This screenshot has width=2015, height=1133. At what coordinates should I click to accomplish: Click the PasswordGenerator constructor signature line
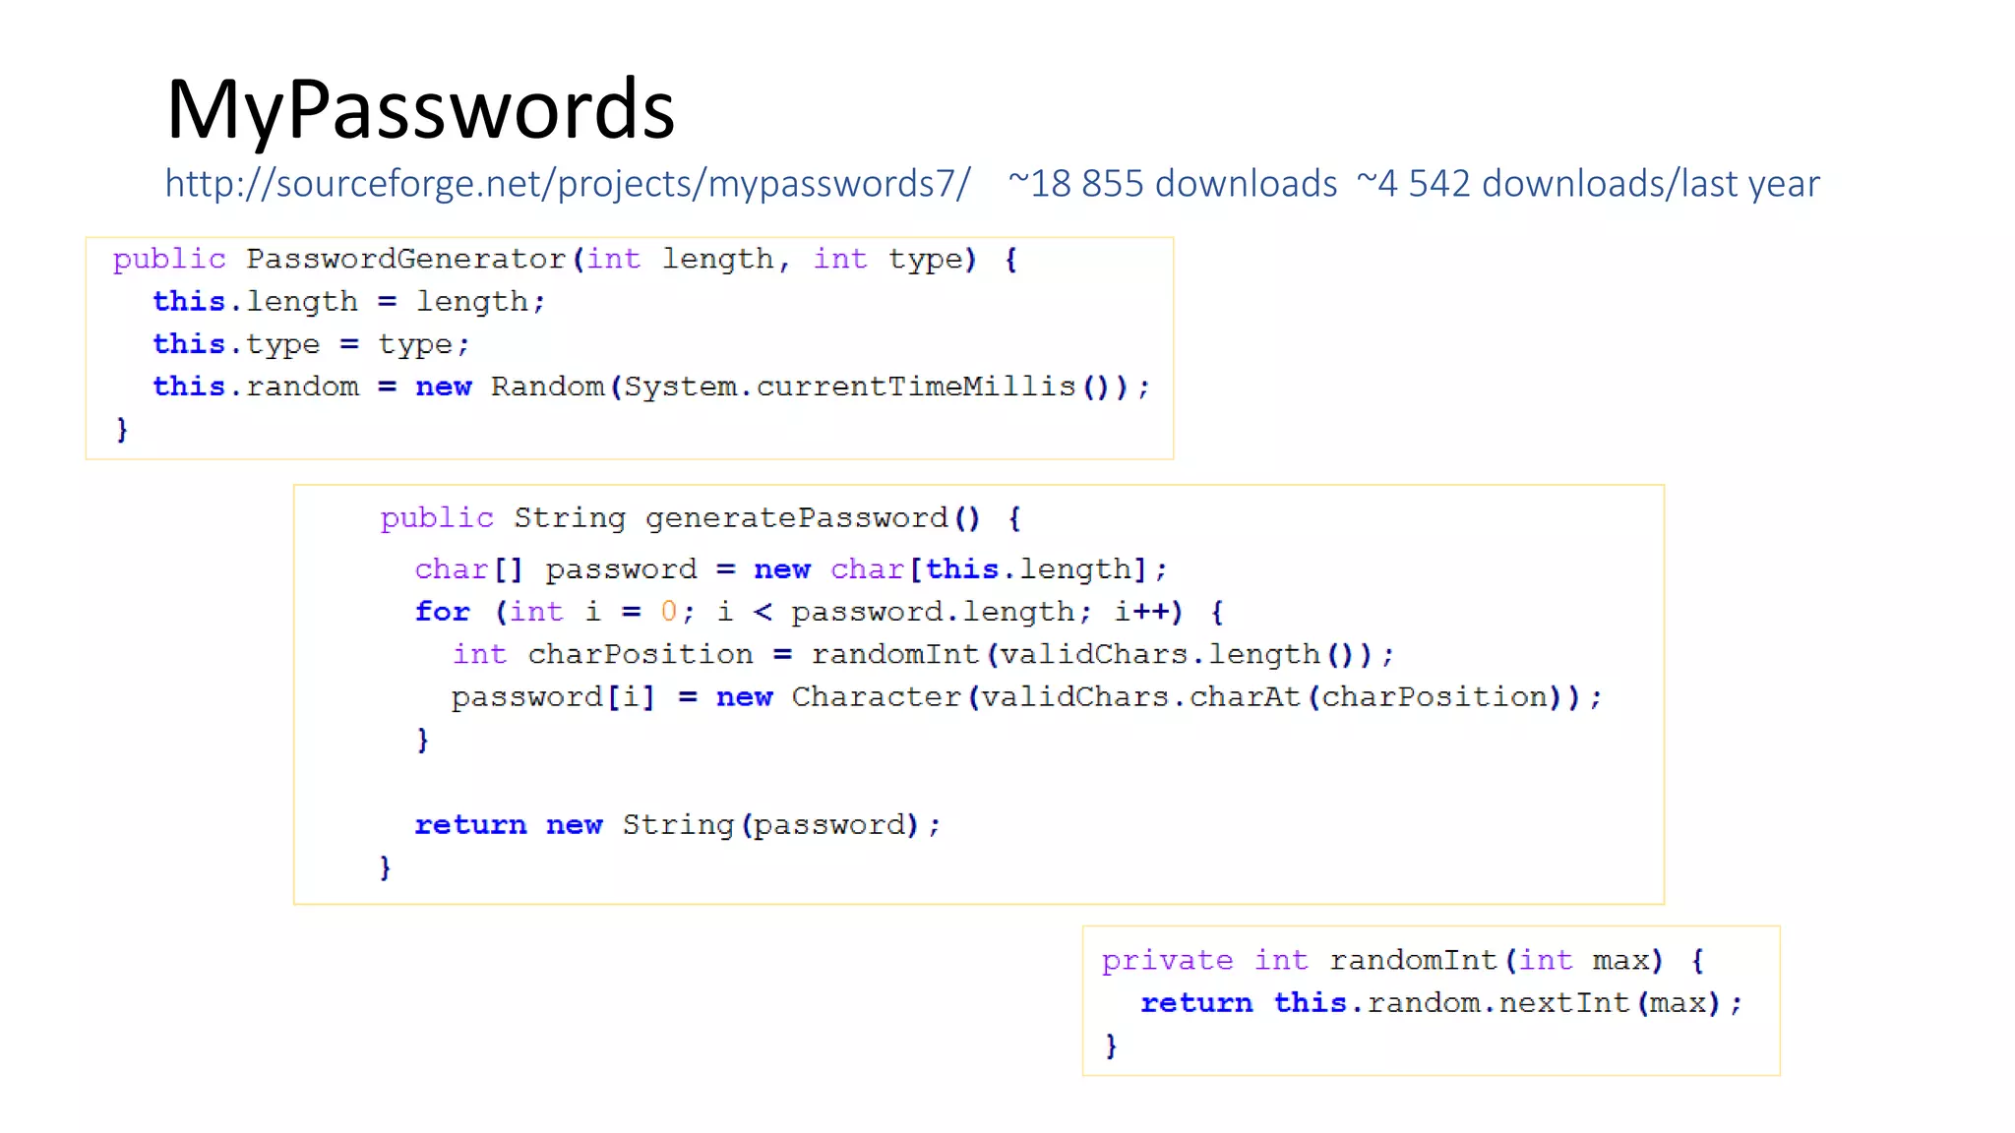tap(566, 260)
